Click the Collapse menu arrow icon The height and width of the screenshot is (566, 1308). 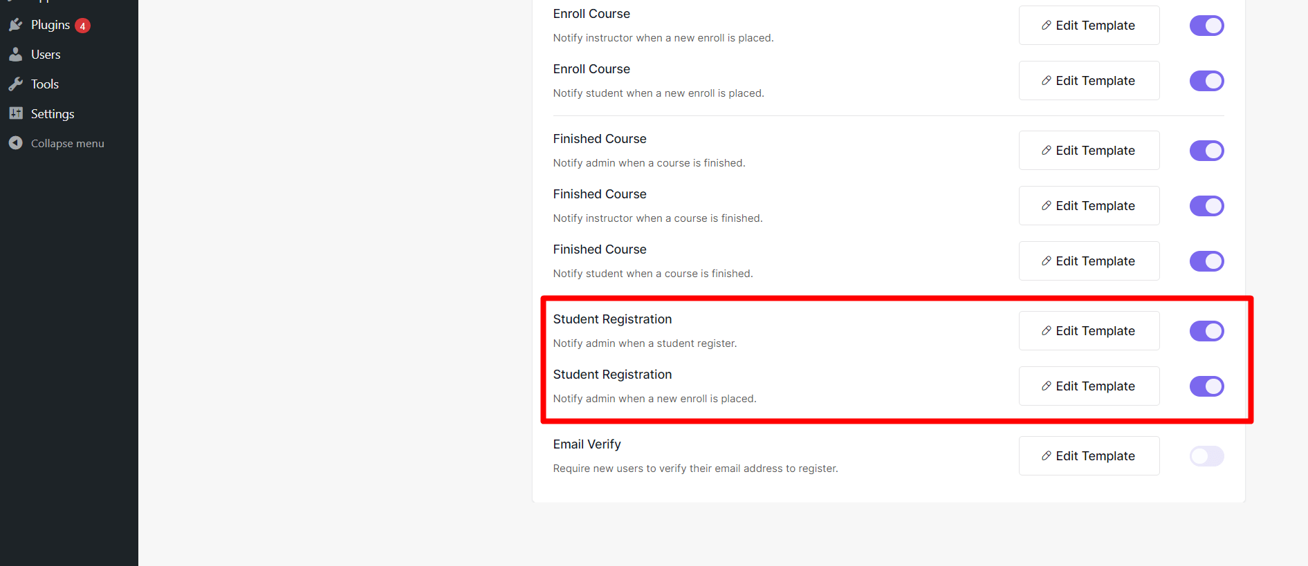(x=15, y=143)
